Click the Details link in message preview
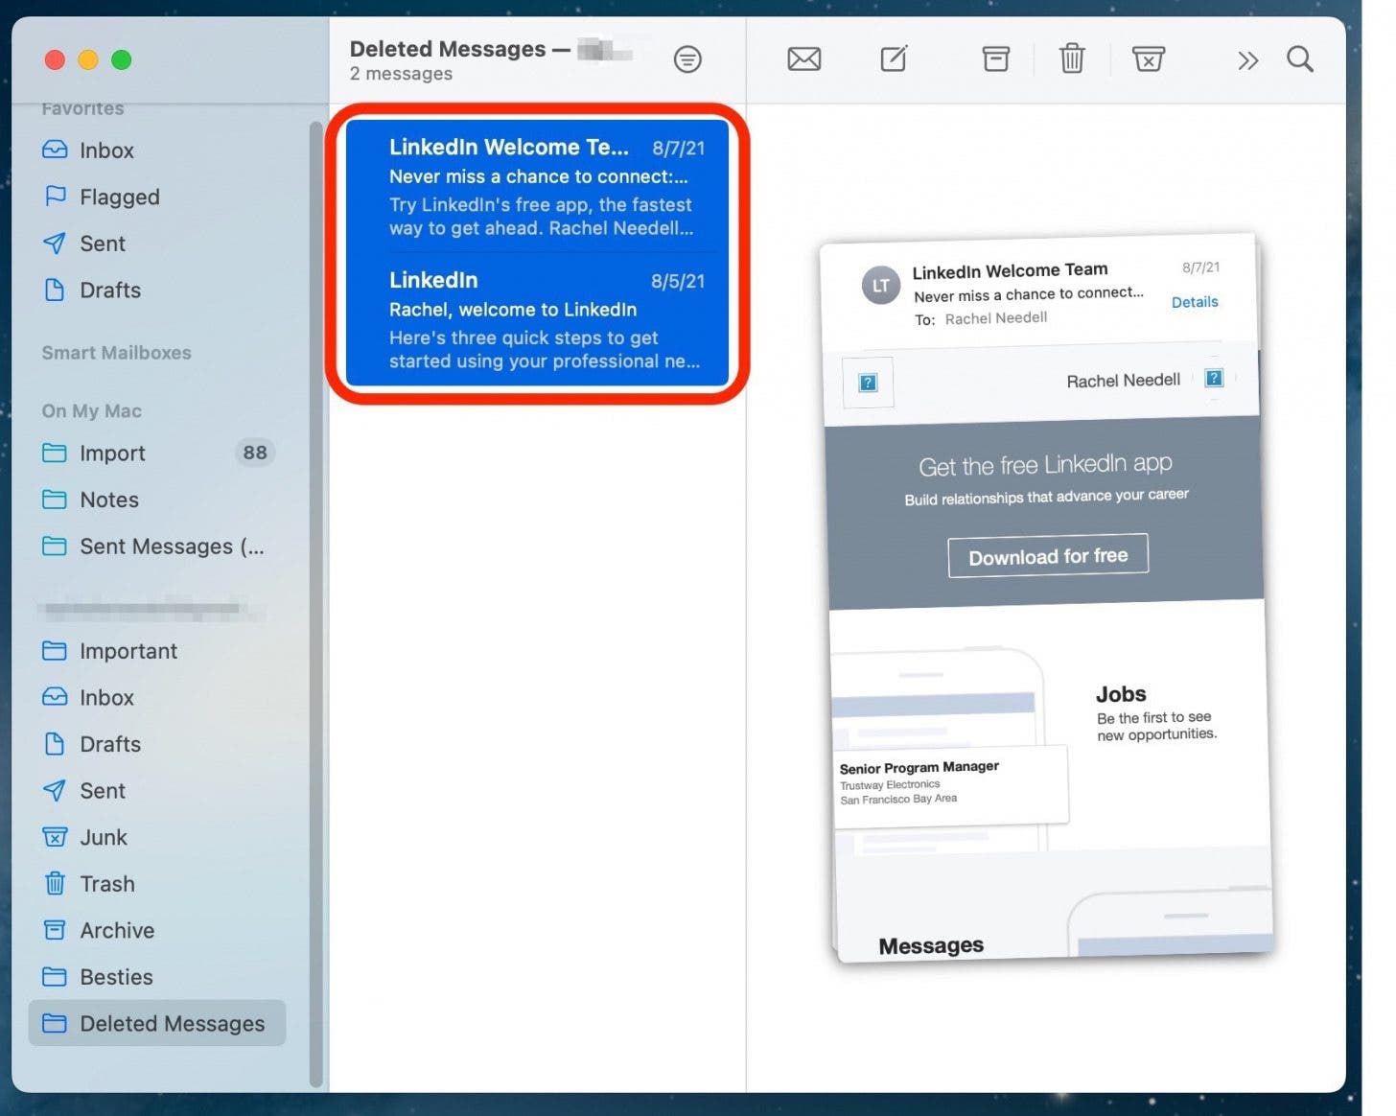1396x1116 pixels. point(1194,302)
